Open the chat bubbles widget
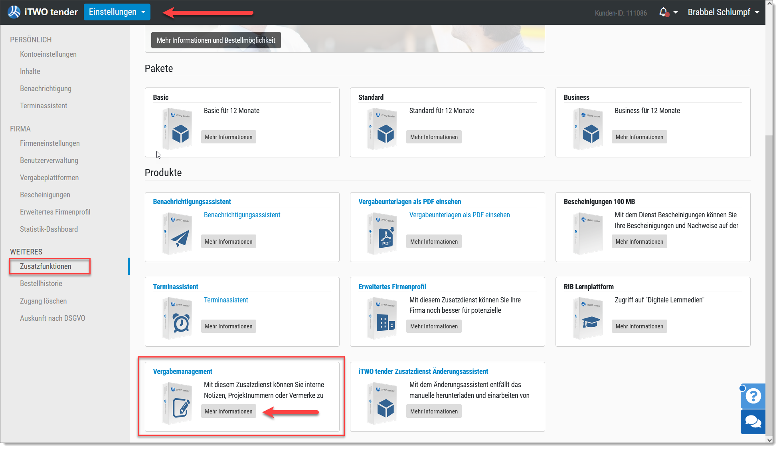This screenshot has width=779, height=449. point(753,421)
